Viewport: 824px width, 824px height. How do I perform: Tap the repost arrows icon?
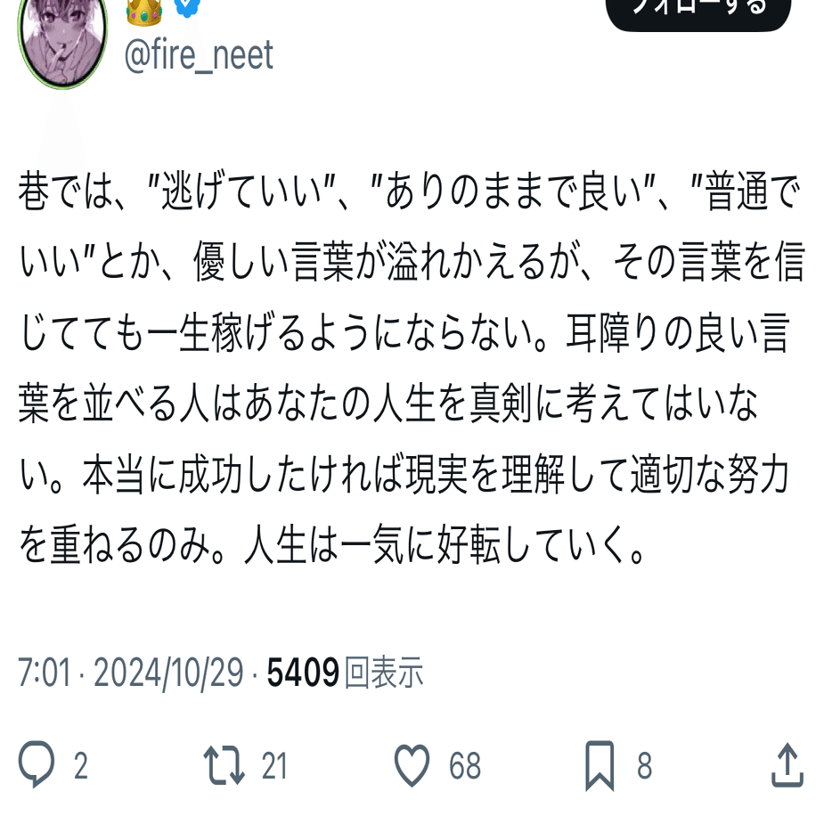(x=224, y=765)
